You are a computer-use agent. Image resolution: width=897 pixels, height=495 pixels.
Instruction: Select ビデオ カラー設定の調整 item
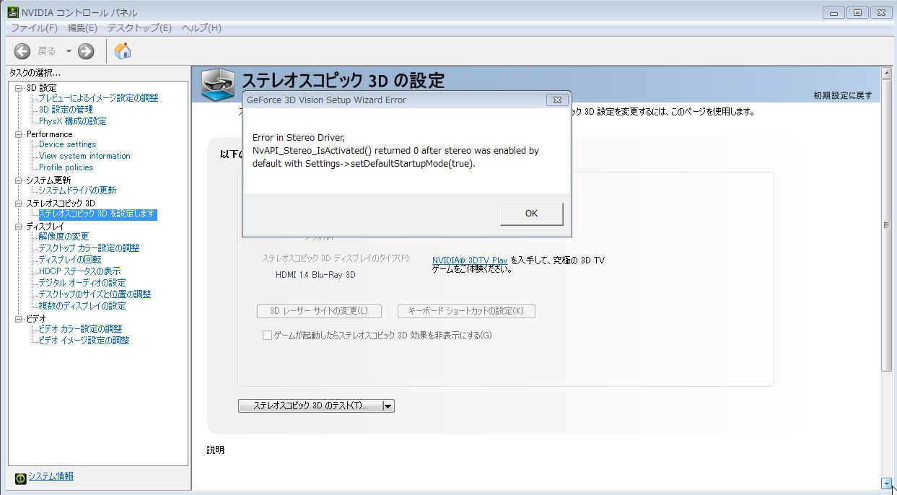(x=80, y=329)
